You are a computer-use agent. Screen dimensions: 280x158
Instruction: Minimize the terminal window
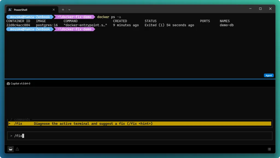(250, 9)
